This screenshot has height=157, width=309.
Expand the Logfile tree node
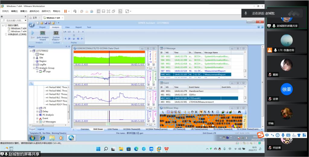click(x=34, y=65)
